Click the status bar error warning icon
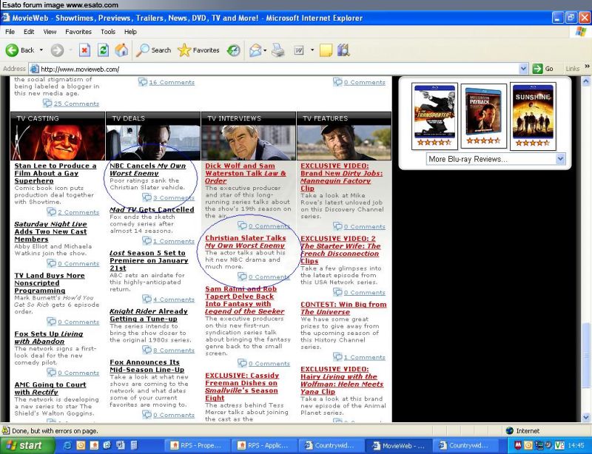Image resolution: width=592 pixels, height=454 pixels. 6,430
